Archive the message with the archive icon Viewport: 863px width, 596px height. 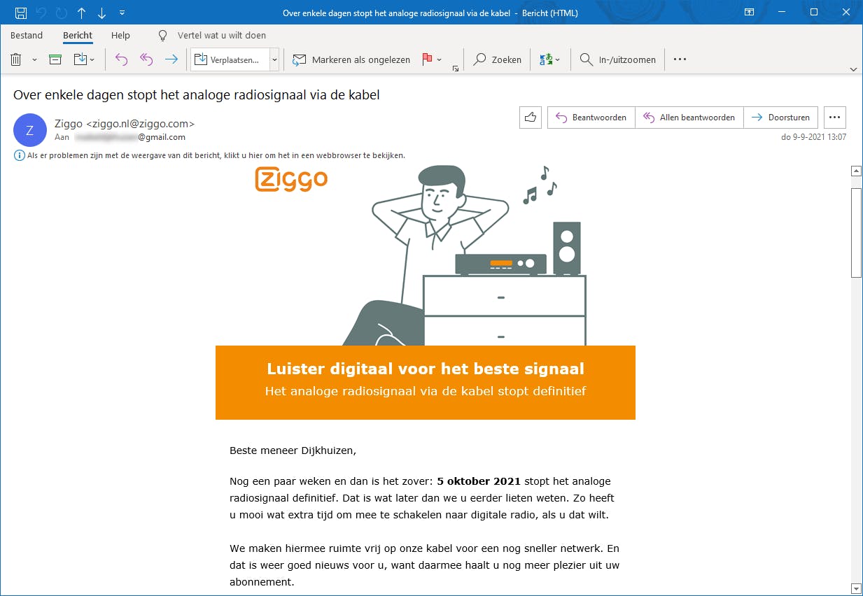coord(55,59)
